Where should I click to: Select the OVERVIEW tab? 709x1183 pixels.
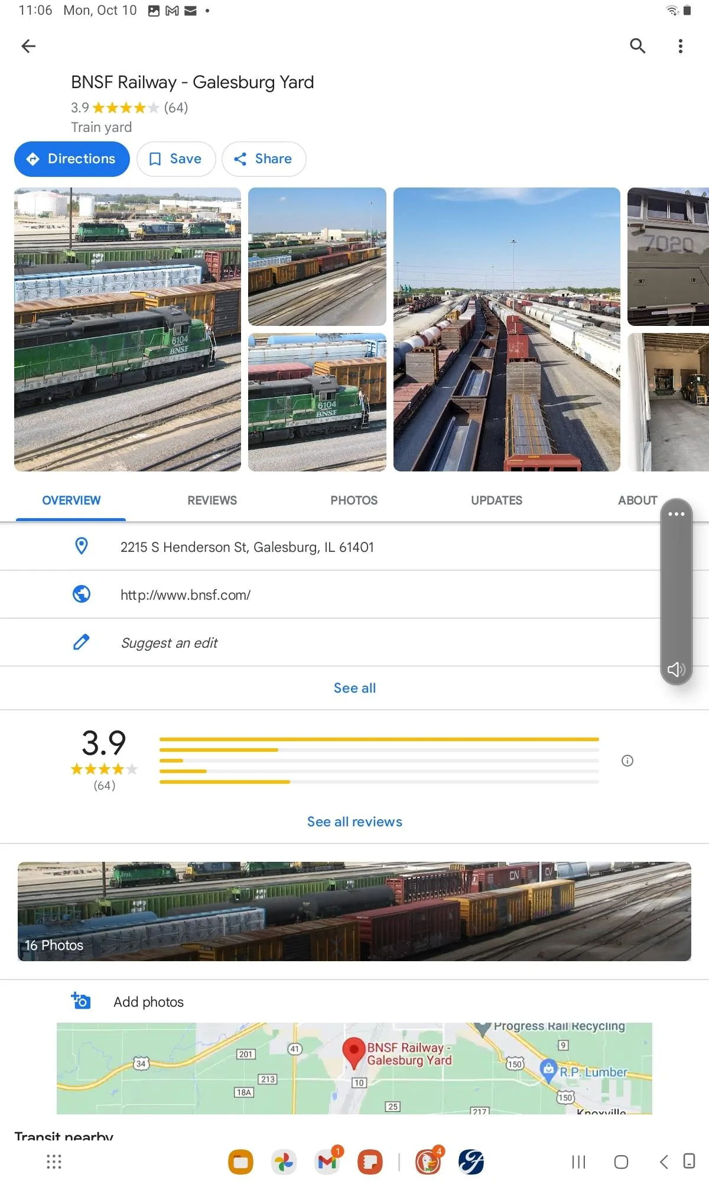[x=71, y=500]
